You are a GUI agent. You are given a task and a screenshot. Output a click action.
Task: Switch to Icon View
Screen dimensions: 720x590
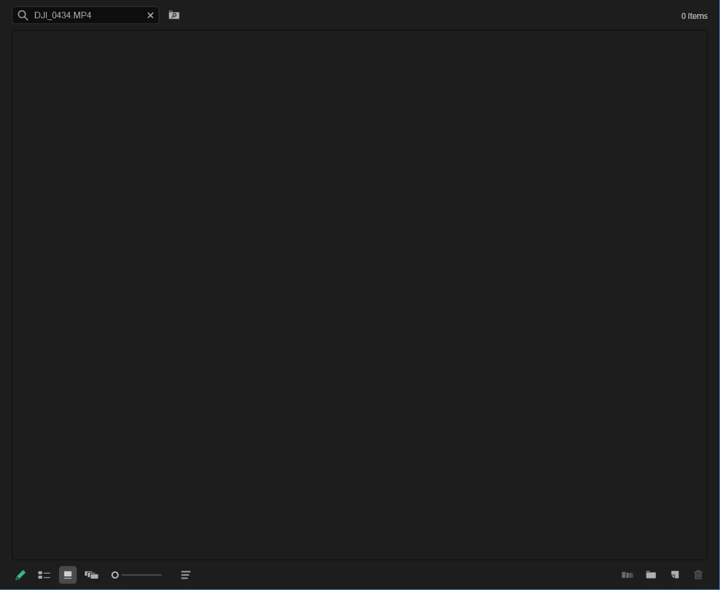[68, 575]
